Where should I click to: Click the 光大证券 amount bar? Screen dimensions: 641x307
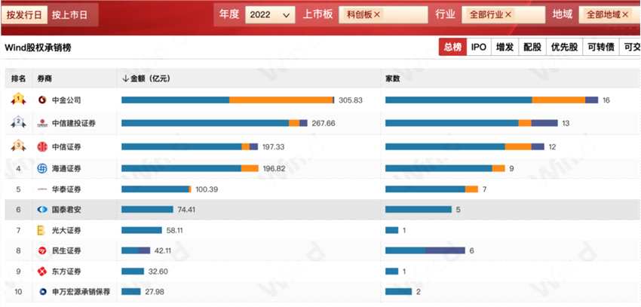[x=142, y=231]
